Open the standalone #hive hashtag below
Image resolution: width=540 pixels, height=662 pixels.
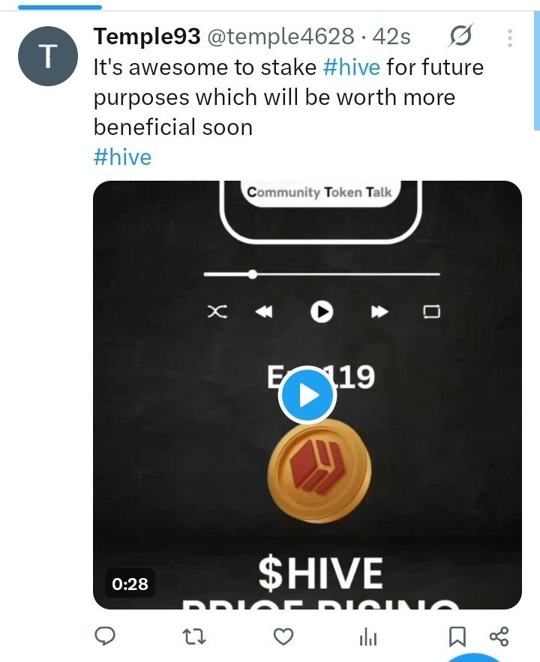click(122, 157)
